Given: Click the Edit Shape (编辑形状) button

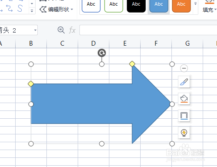Looking at the screenshot, I should 56,10.
